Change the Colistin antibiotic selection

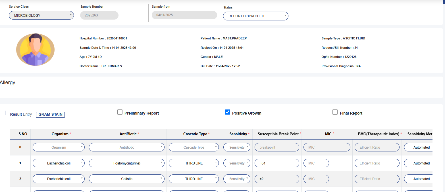127,179
